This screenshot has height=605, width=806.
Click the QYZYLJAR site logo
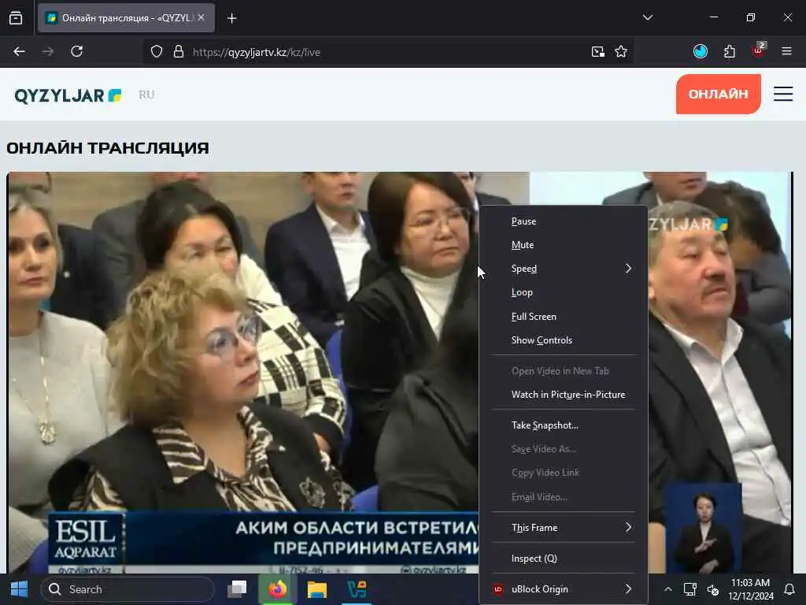68,95
